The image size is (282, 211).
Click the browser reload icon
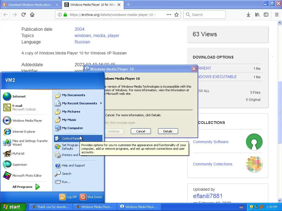pos(23,15)
